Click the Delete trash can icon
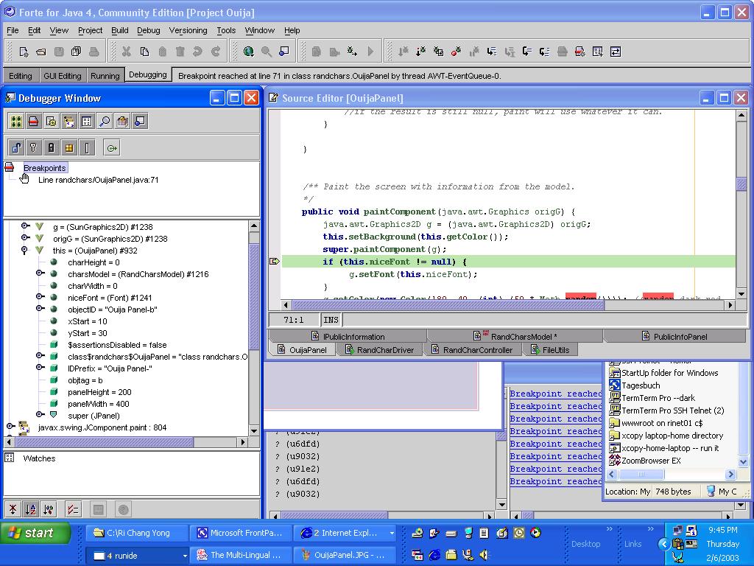754x566 pixels. tap(180, 52)
